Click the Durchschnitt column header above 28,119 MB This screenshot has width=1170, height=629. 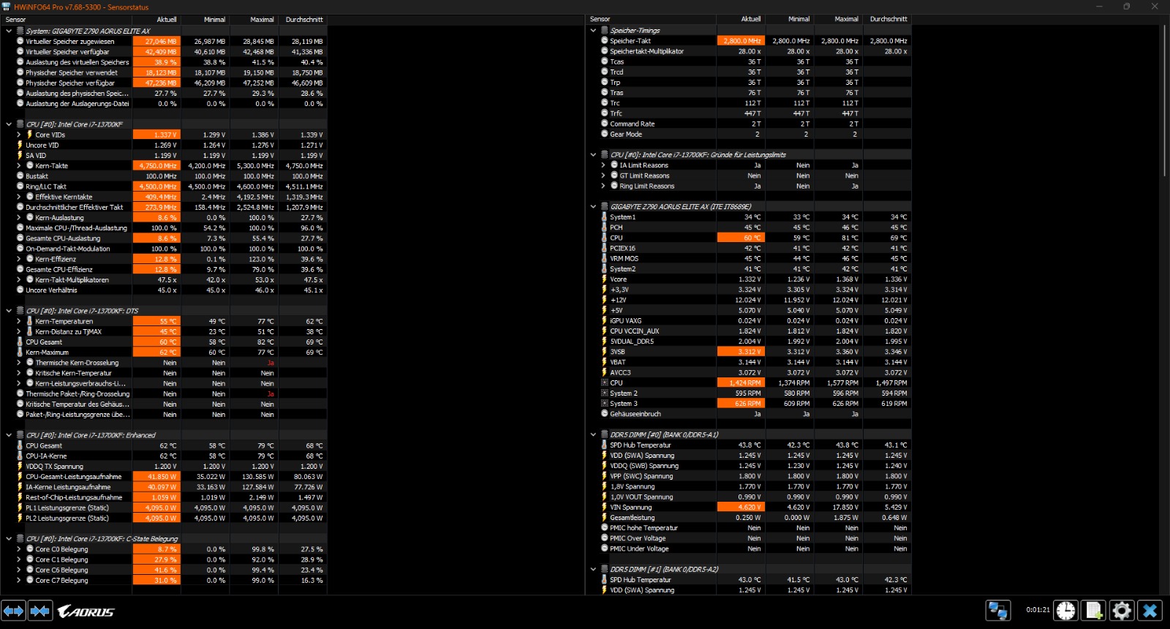304,20
